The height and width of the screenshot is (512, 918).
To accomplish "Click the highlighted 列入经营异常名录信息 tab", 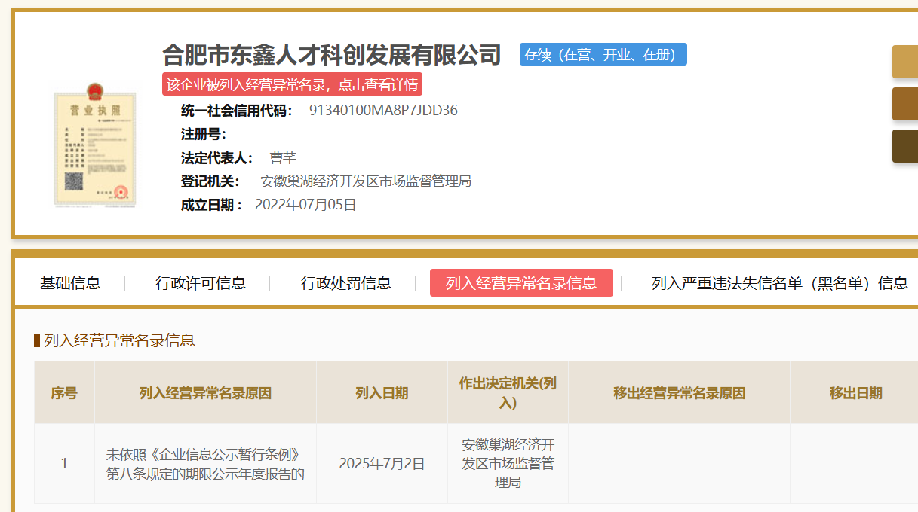I will coord(521,283).
